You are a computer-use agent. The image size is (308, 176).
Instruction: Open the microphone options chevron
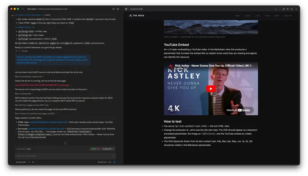point(35,162)
